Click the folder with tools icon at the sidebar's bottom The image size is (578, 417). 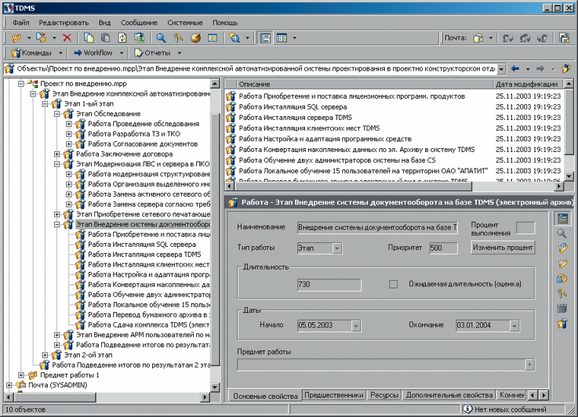(x=562, y=324)
